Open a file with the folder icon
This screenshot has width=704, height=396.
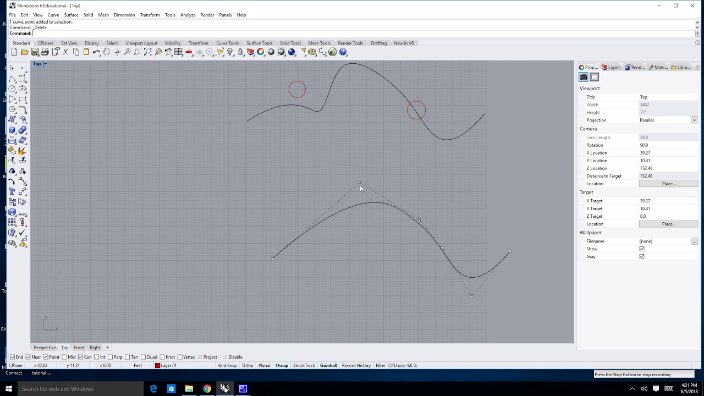(x=24, y=52)
